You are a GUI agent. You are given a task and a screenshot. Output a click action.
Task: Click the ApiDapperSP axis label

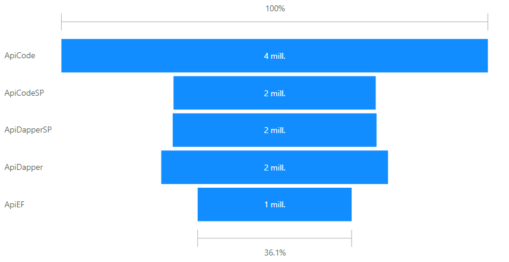pyautogui.click(x=28, y=130)
